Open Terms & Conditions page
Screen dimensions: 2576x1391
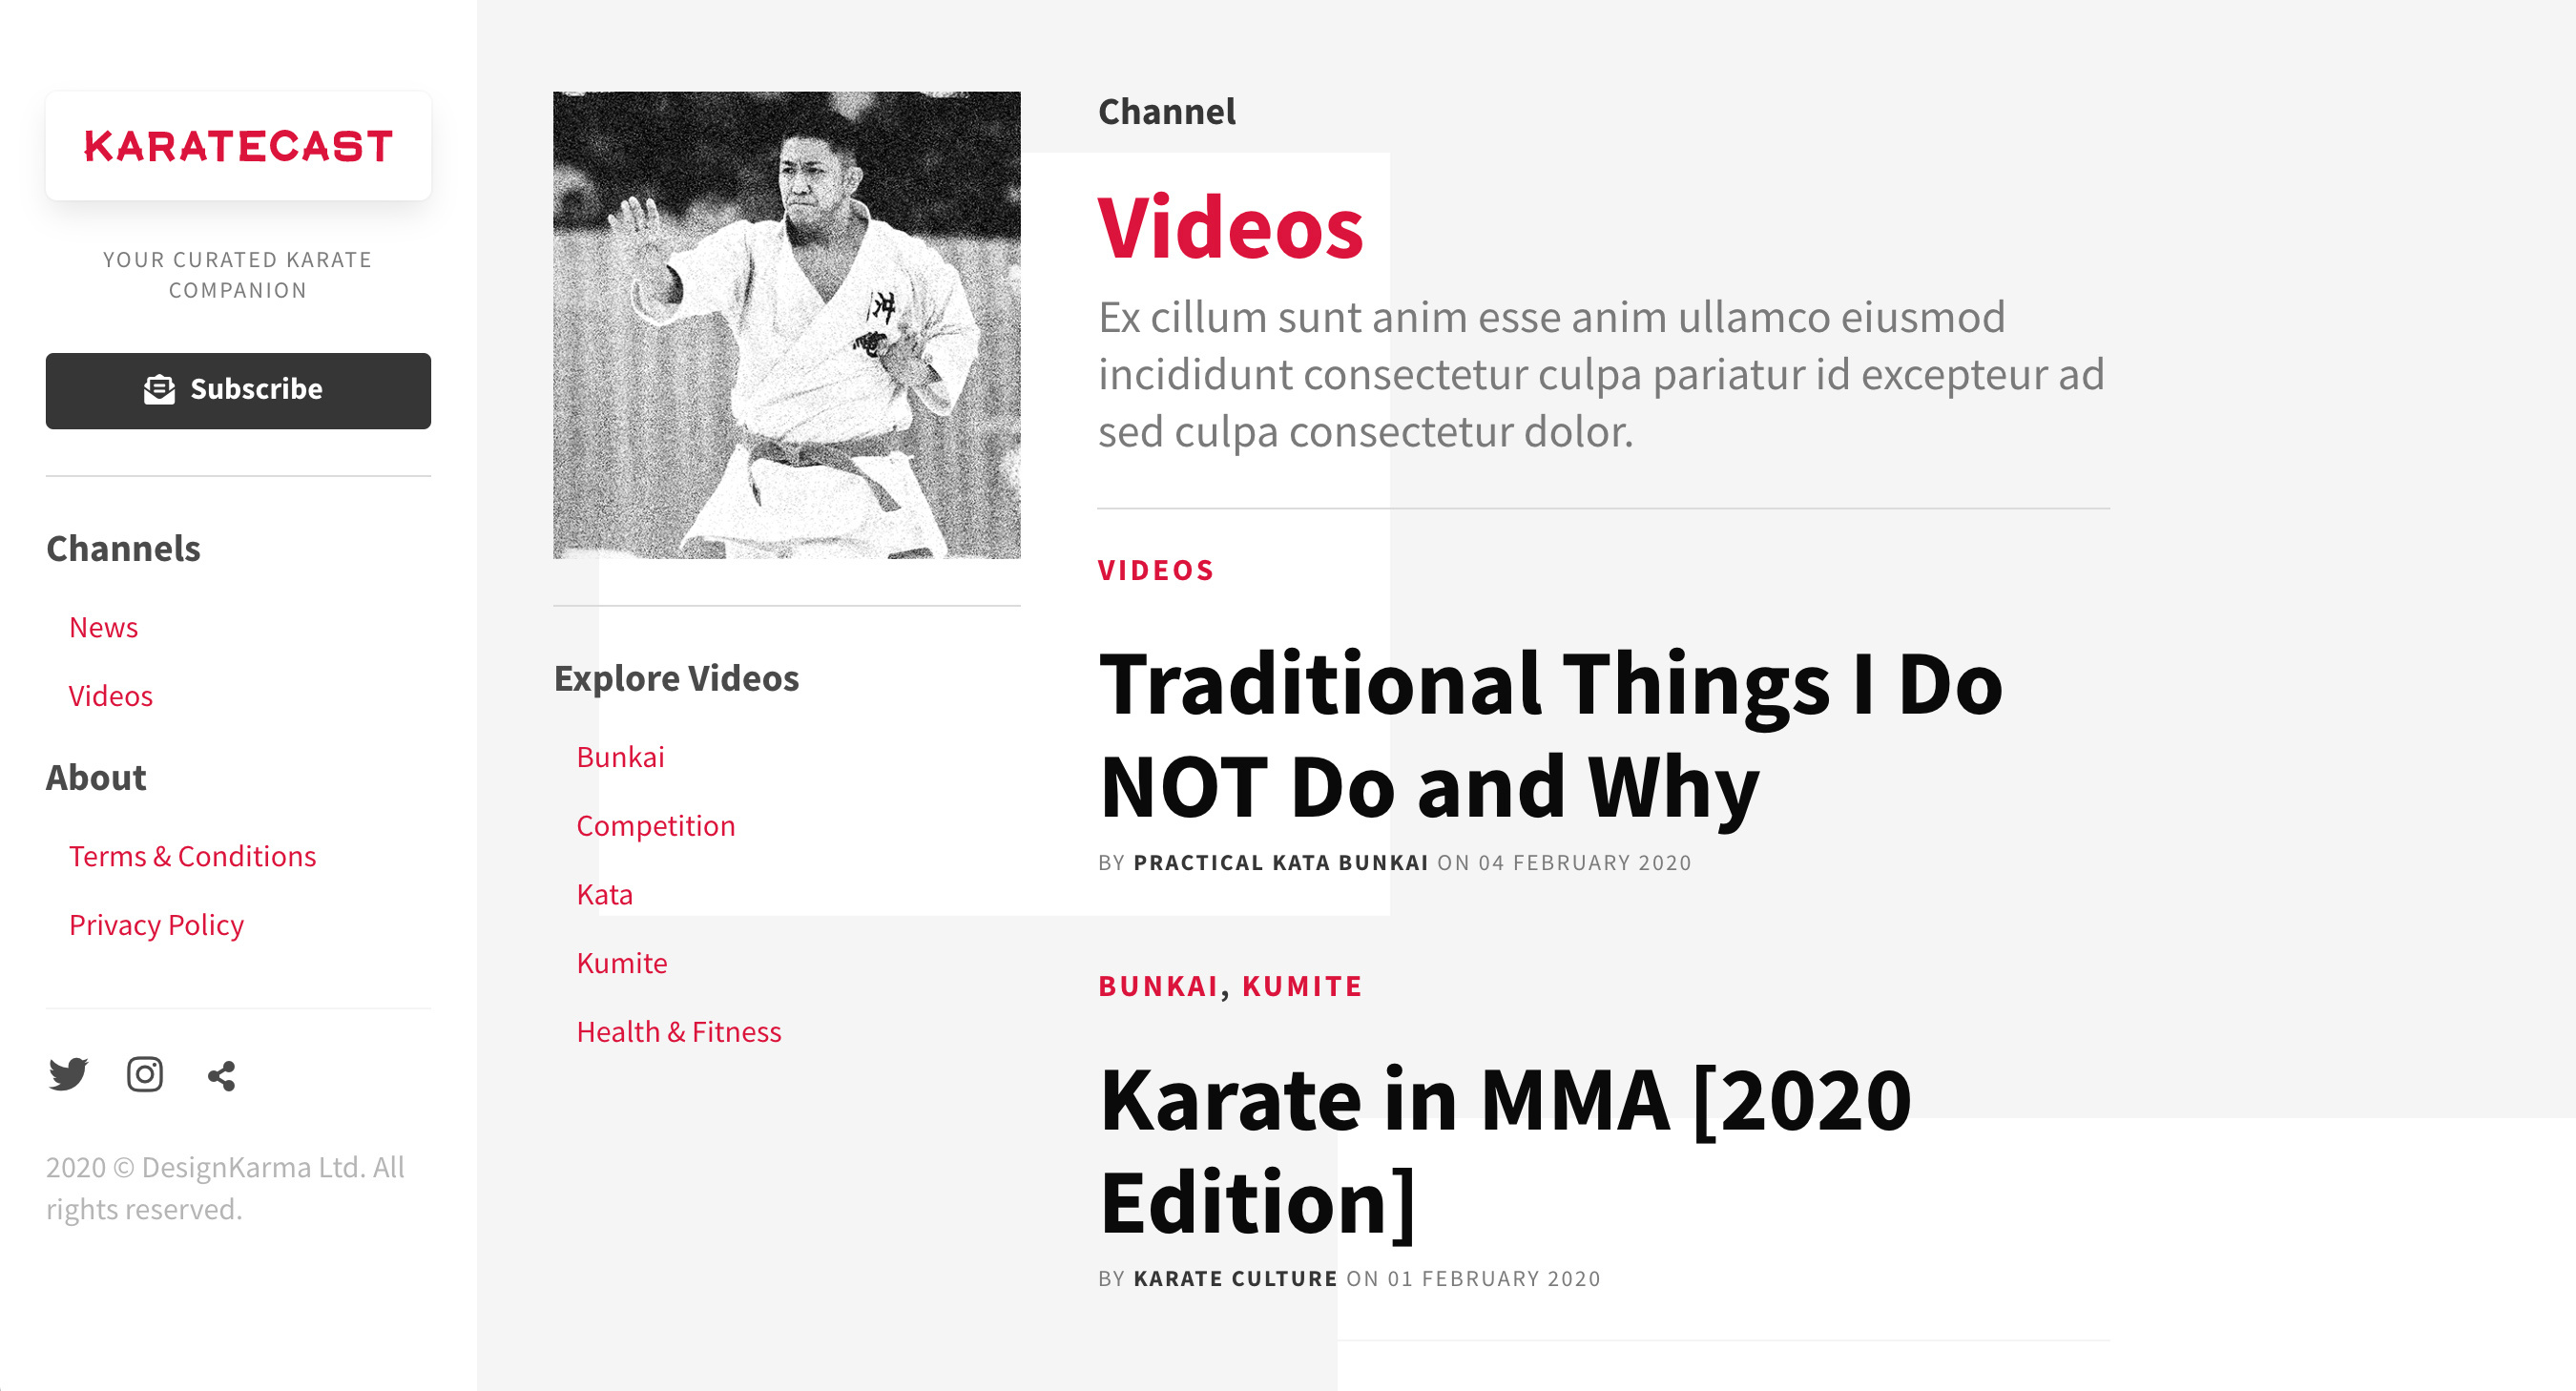[192, 856]
